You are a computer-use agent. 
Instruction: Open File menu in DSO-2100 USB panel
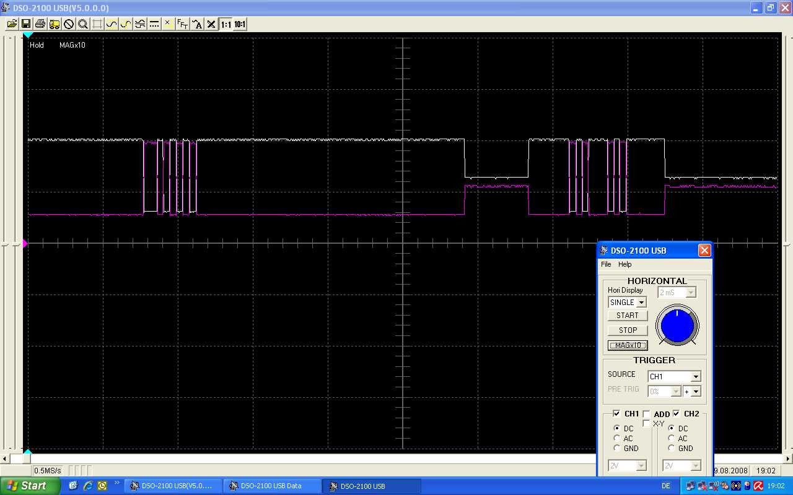click(606, 264)
